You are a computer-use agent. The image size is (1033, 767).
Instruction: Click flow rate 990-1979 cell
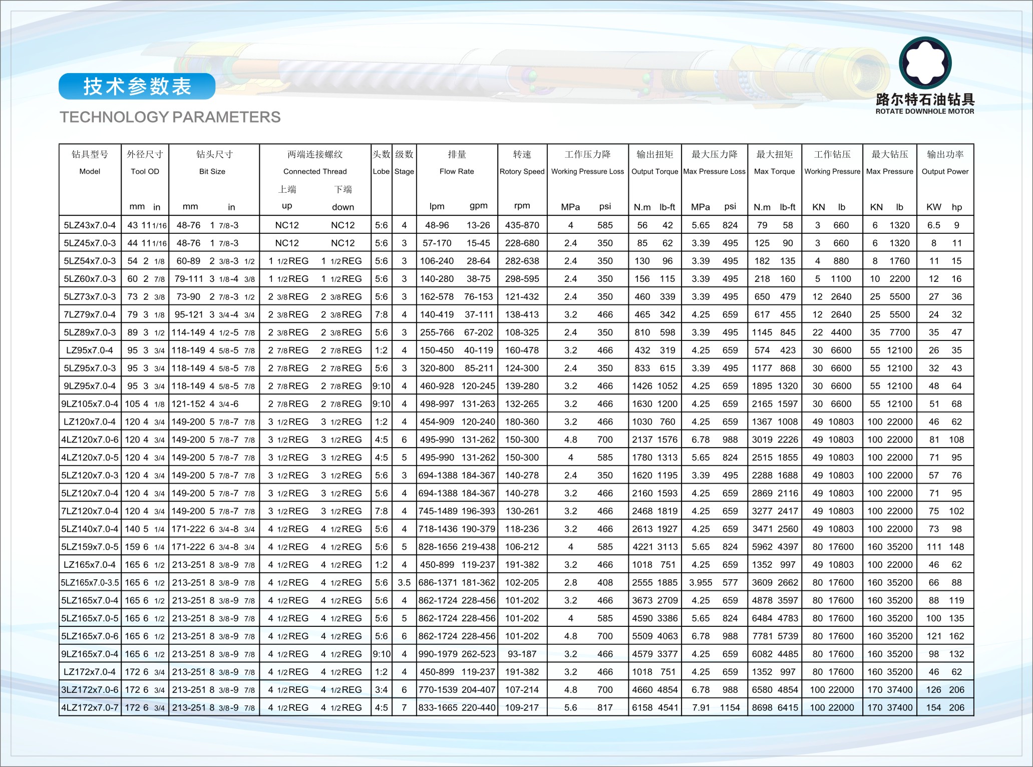pyautogui.click(x=438, y=654)
